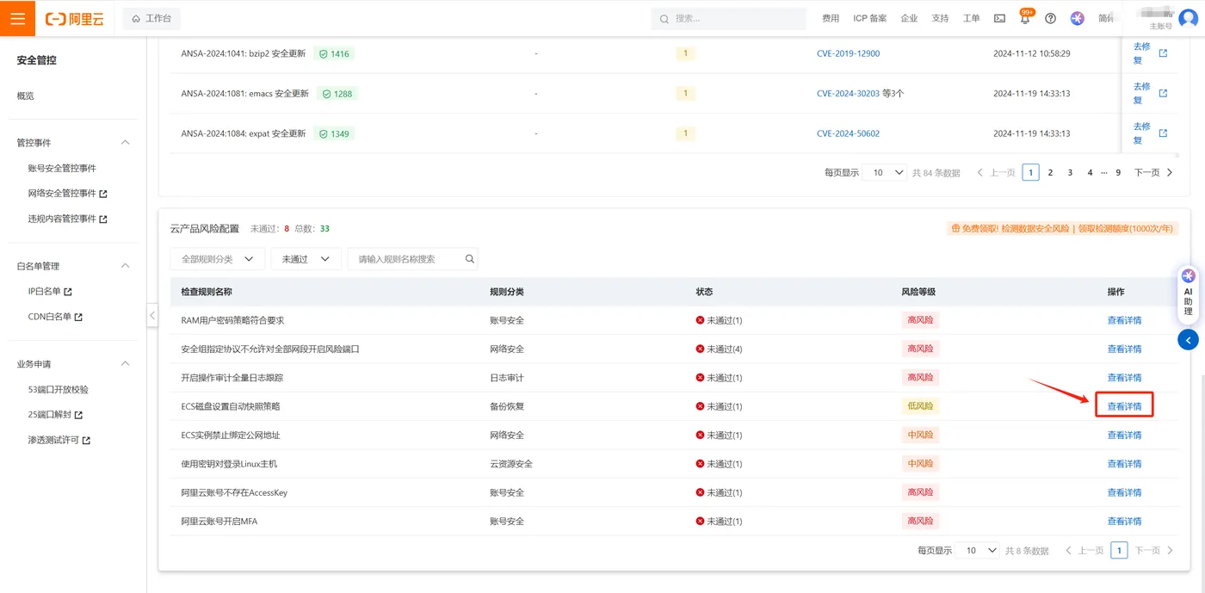Click 去修复 external icon for bzip2 row

pos(1163,53)
